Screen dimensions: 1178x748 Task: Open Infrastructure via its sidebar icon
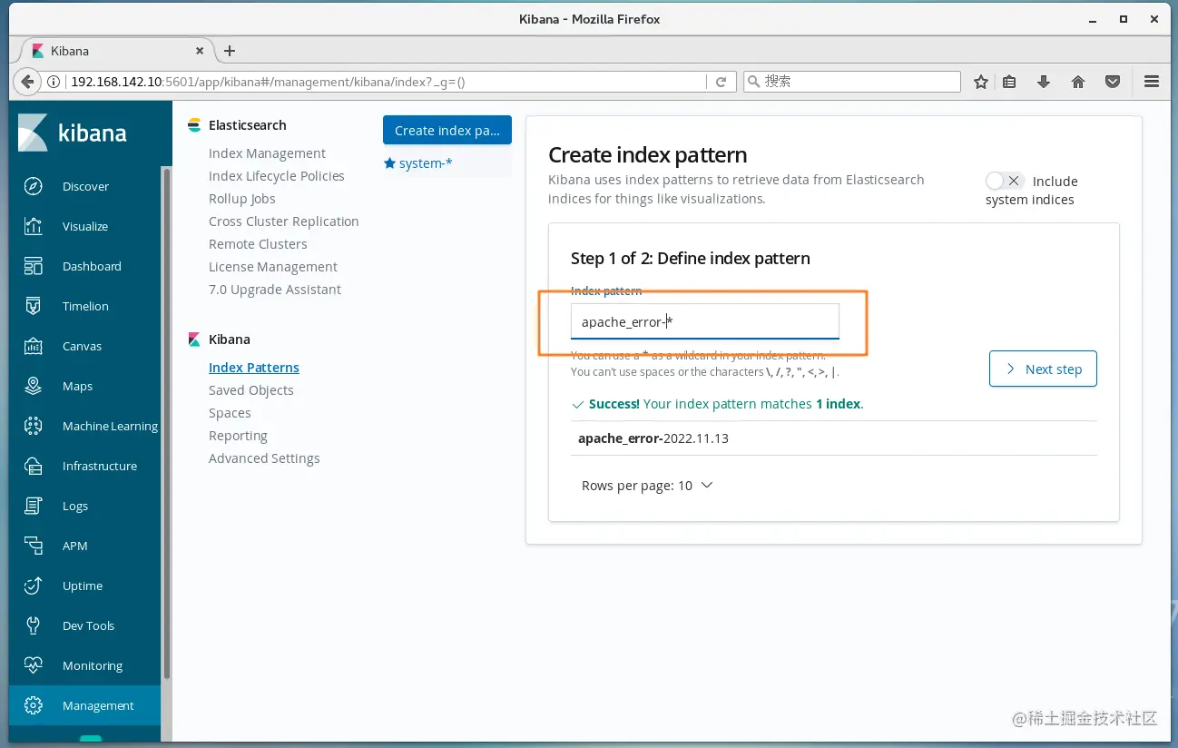point(34,466)
